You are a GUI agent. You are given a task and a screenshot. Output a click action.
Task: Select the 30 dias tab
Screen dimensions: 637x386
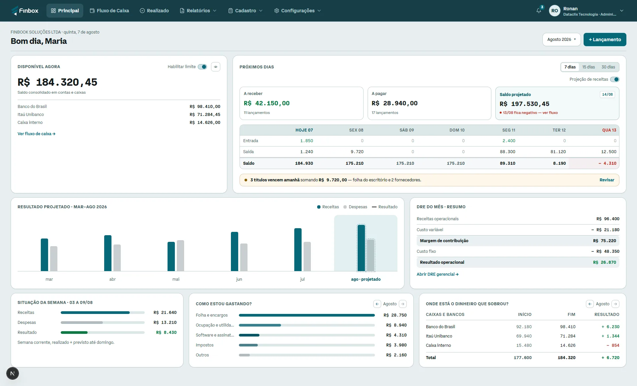[608, 67]
